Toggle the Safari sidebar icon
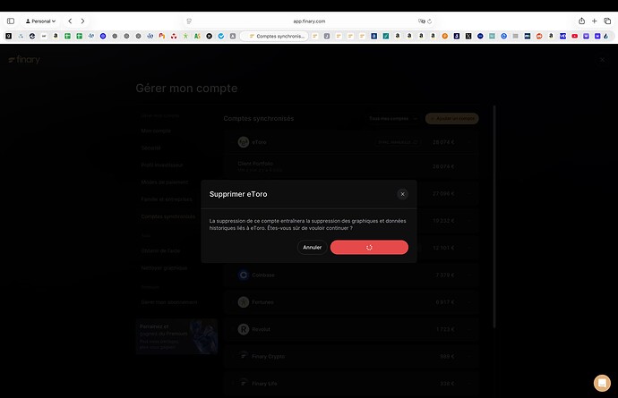Image resolution: width=618 pixels, height=398 pixels. (x=11, y=21)
